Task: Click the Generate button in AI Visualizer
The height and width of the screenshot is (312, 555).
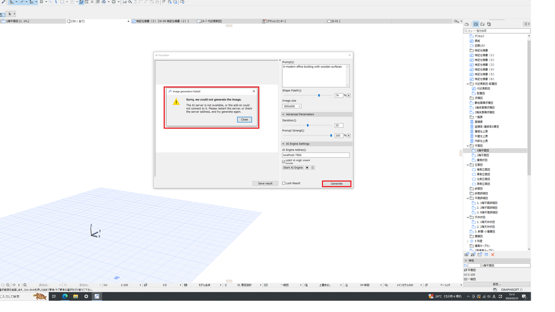Action: 337,184
